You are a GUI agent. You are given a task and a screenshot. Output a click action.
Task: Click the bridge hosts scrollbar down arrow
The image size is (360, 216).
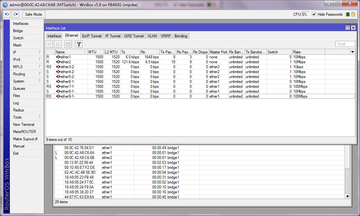(347, 196)
